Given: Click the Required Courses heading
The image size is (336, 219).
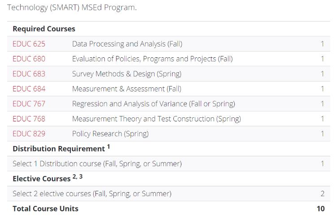Looking at the screenshot, I should [44, 29].
